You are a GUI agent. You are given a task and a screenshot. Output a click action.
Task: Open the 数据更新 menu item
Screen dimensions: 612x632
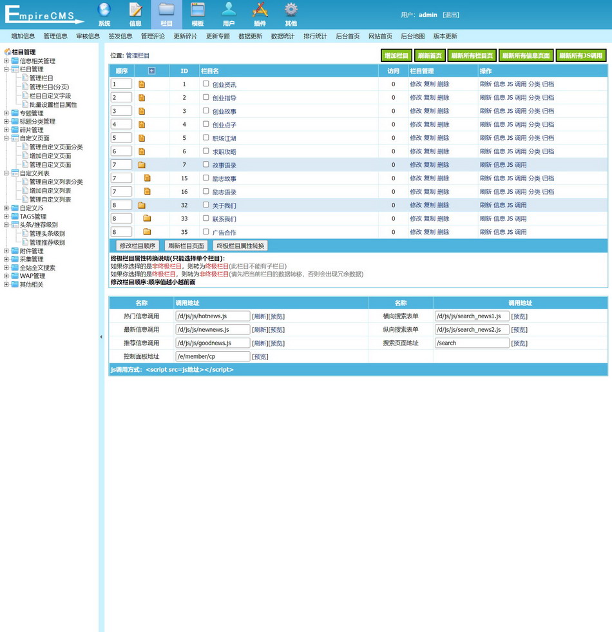coord(251,36)
